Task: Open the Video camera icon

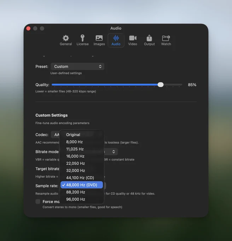Action: (x=133, y=38)
